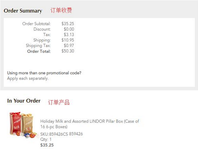This screenshot has width=198, height=150.
Task: Click the Shipping Tax label
Action: (x=38, y=46)
